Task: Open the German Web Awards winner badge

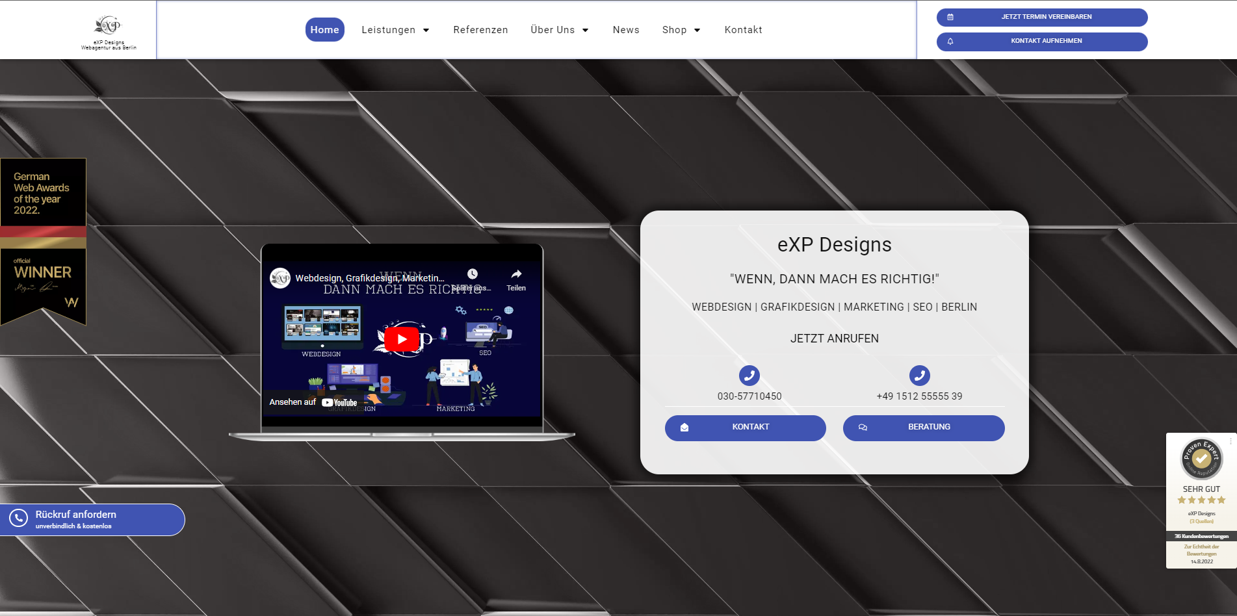Action: pyautogui.click(x=43, y=241)
